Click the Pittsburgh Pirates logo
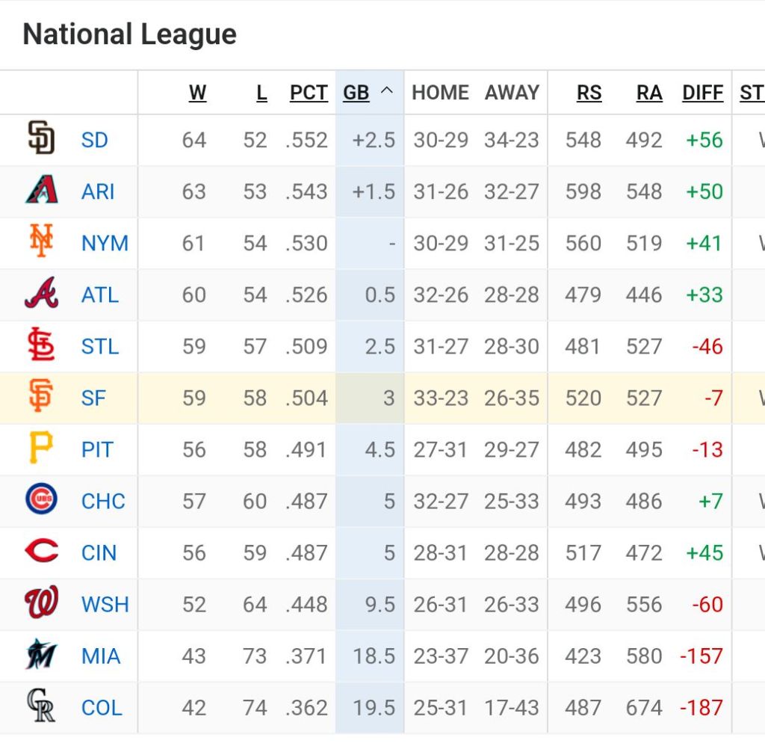The width and height of the screenshot is (765, 755). click(41, 449)
